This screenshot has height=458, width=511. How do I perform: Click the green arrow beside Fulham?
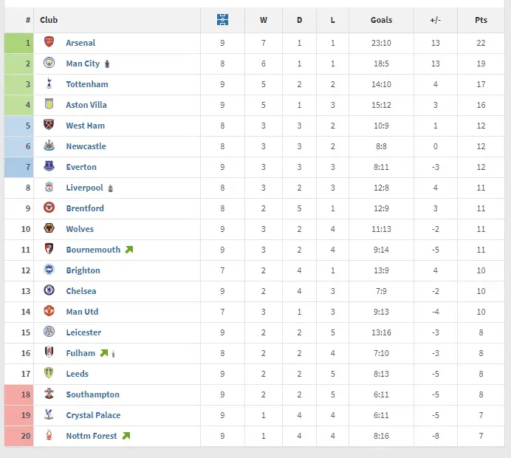coord(104,353)
